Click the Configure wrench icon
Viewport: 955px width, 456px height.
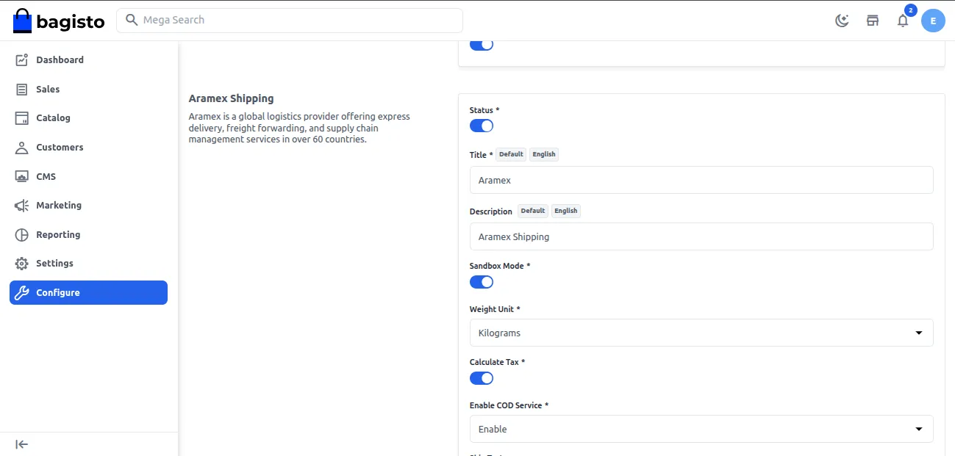pos(22,292)
